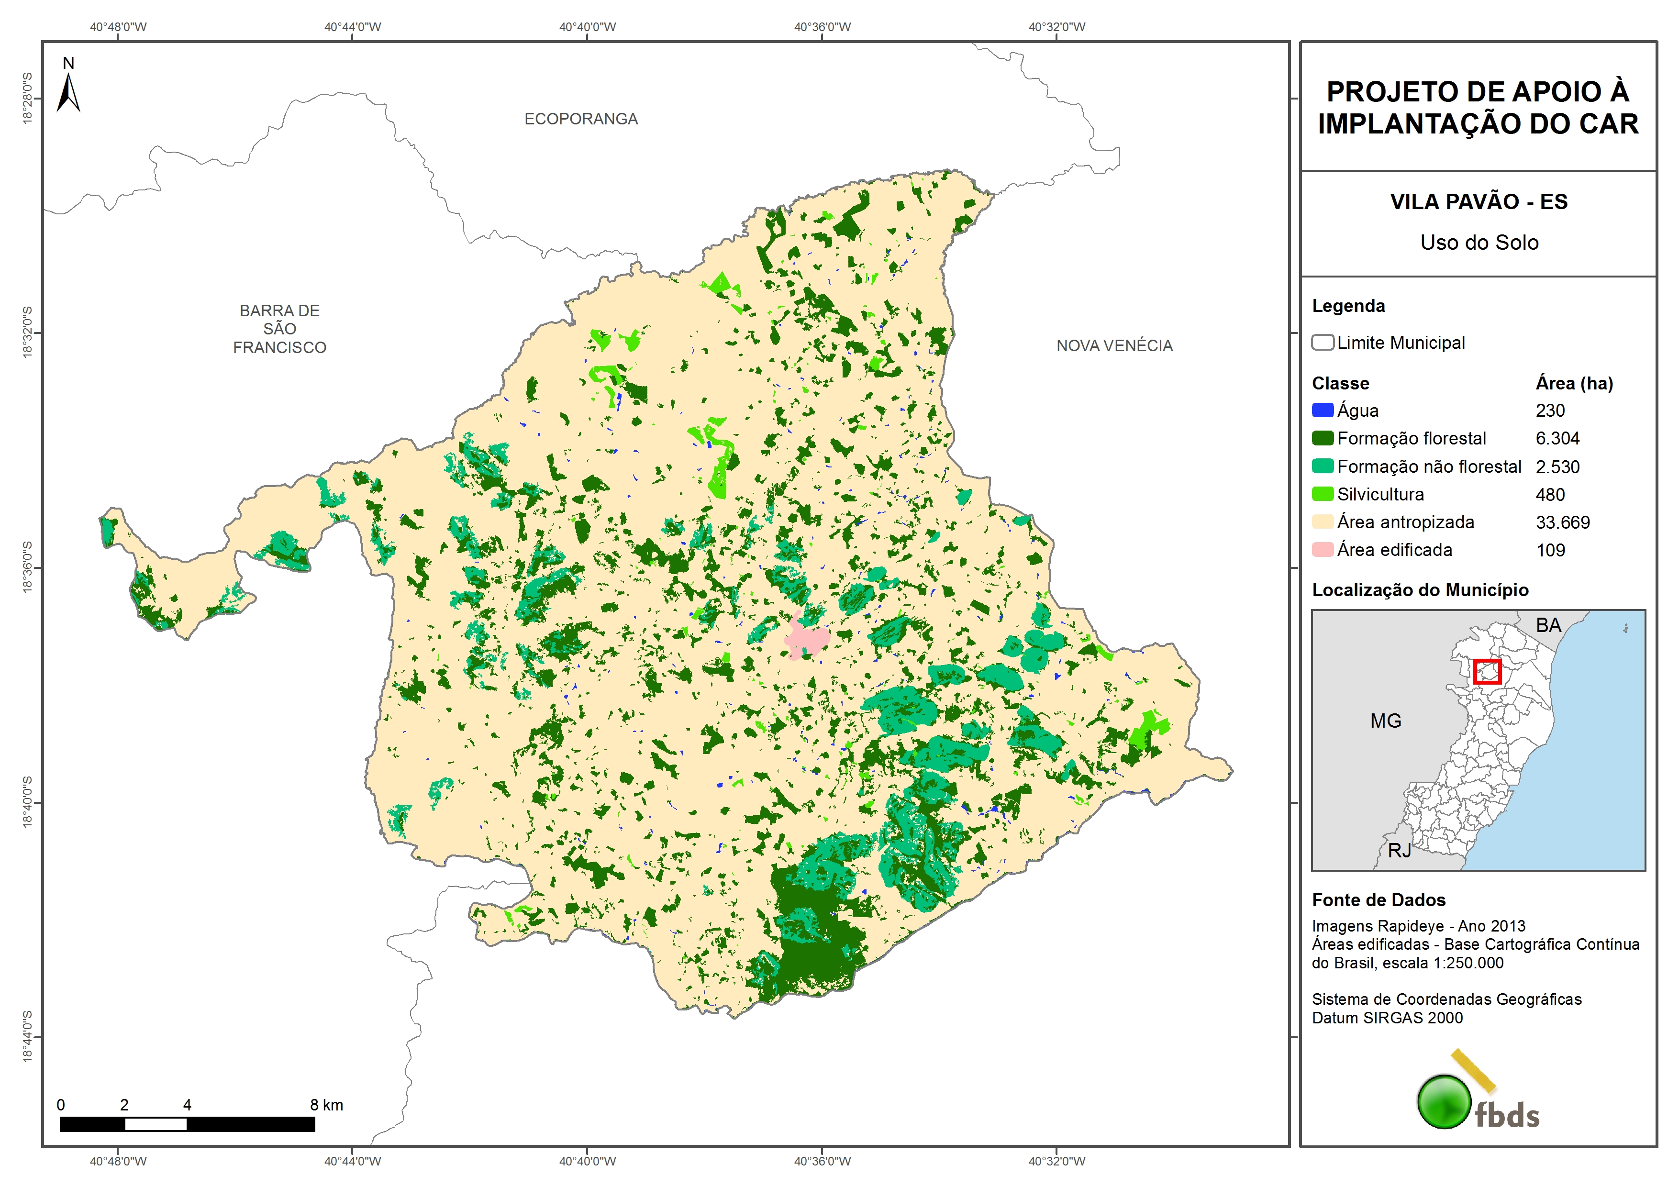Click the NOVA VENÉCIA municipality label
This screenshot has height=1187, width=1679.
point(1114,346)
